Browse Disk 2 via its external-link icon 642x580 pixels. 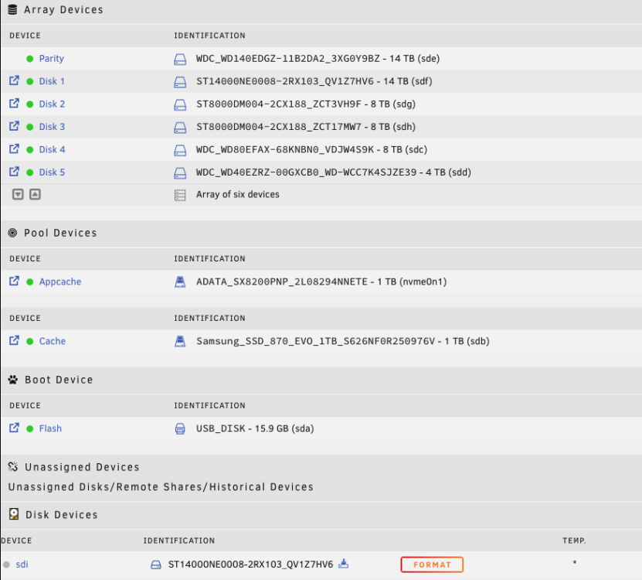15,104
